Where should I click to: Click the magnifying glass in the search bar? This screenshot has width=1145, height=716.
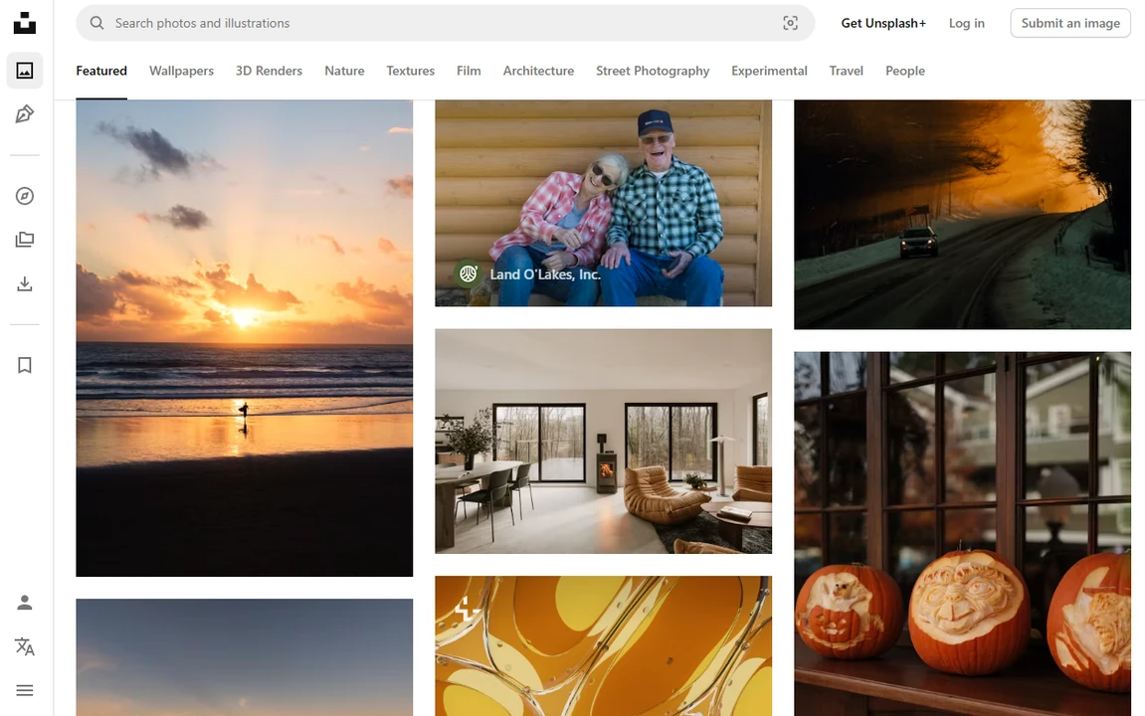96,22
